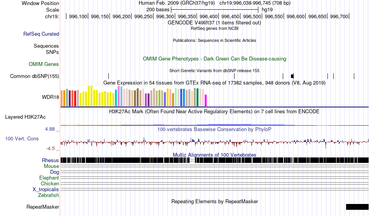Click the violet tallest pink GTEx bar
This screenshot has height=216, width=369.
click(x=118, y=96)
